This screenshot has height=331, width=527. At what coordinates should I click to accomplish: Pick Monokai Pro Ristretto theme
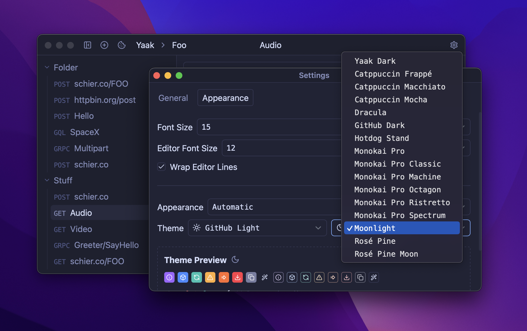tap(402, 202)
